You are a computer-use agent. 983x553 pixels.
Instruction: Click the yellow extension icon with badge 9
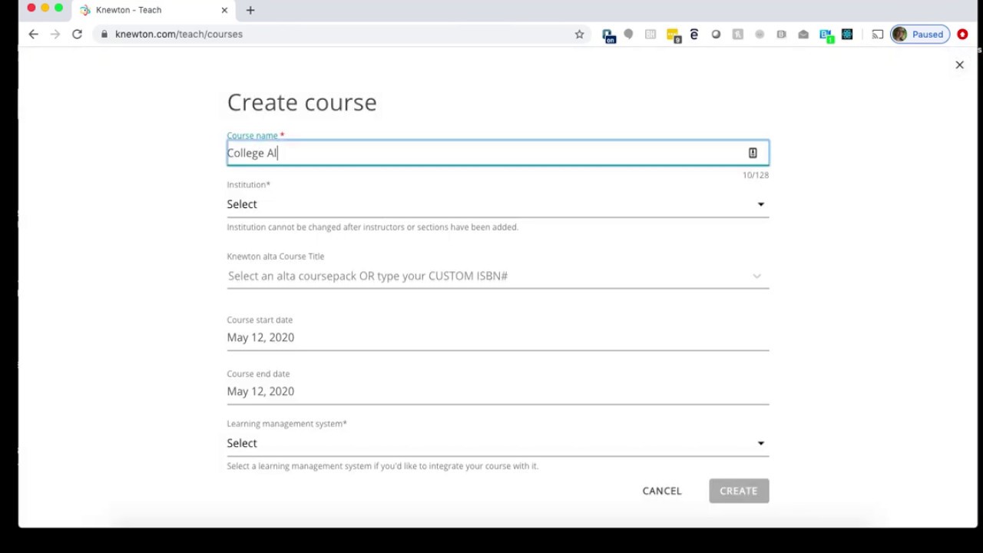(674, 35)
